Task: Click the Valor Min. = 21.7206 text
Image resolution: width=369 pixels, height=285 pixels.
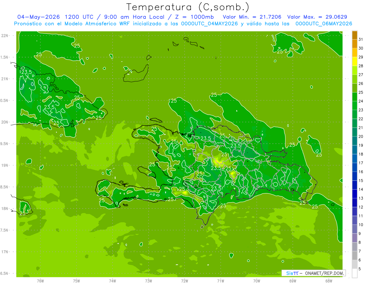Action: point(252,17)
